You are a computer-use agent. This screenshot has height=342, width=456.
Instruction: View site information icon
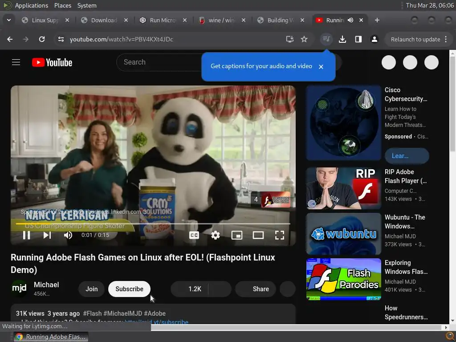[61, 39]
